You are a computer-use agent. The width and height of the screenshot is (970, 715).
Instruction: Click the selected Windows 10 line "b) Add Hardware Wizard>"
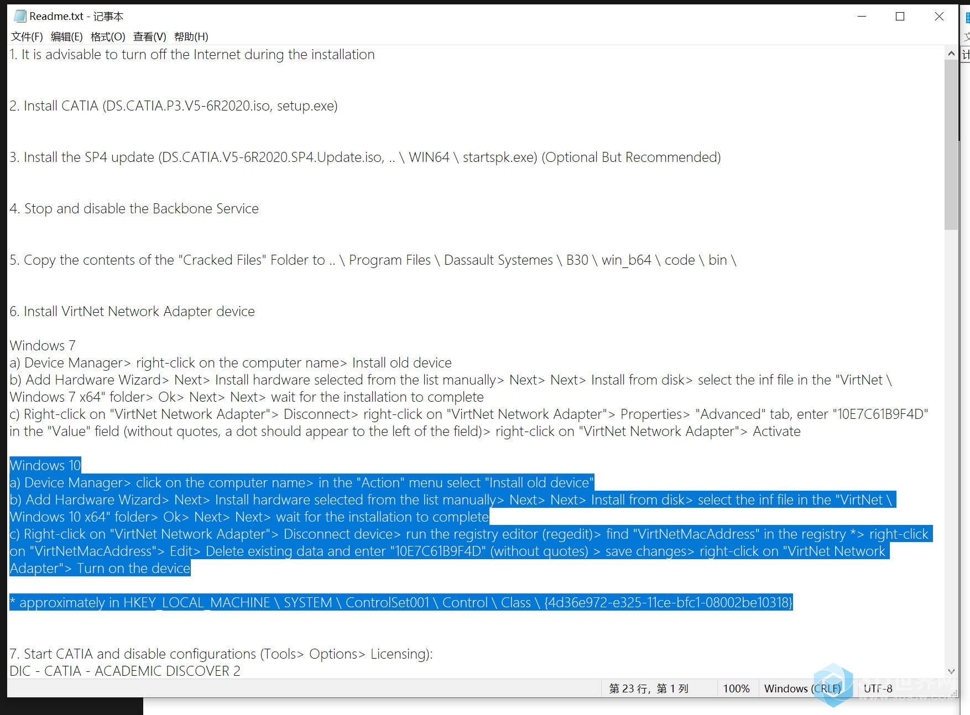click(452, 500)
